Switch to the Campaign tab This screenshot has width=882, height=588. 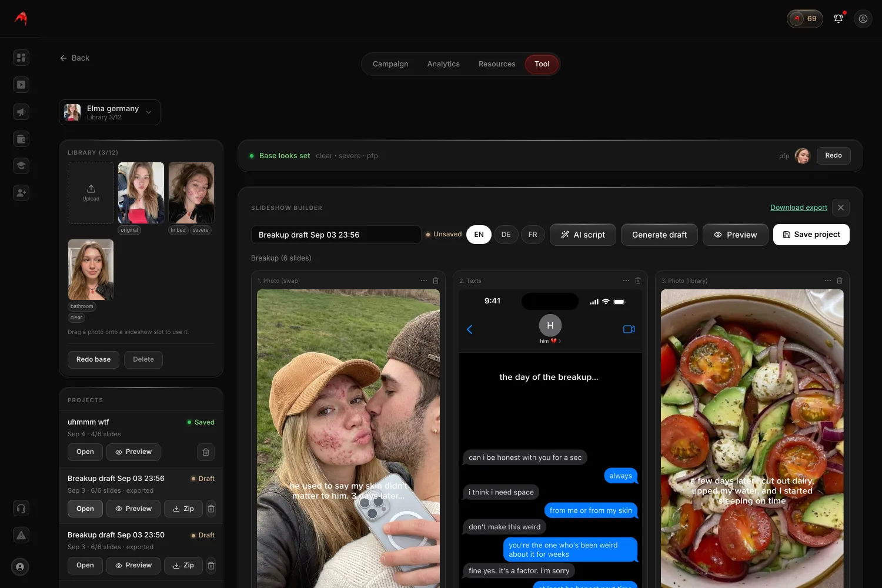(x=390, y=64)
